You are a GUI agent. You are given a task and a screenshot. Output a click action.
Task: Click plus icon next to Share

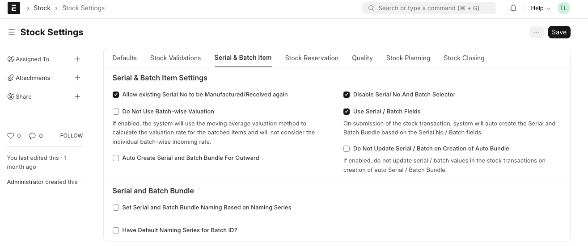77,96
